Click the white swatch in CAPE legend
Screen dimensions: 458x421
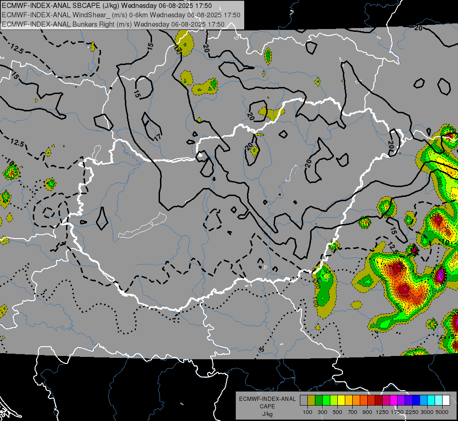(x=446, y=400)
